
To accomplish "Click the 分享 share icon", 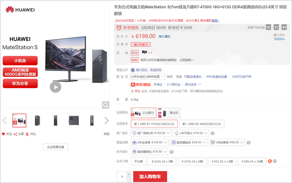I will pyautogui.click(x=15, y=134).
